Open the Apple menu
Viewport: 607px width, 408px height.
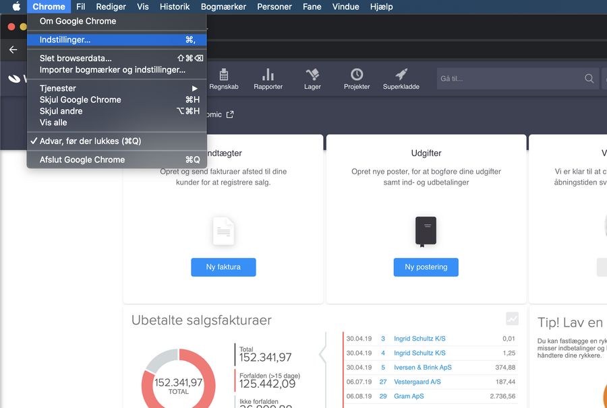15,6
